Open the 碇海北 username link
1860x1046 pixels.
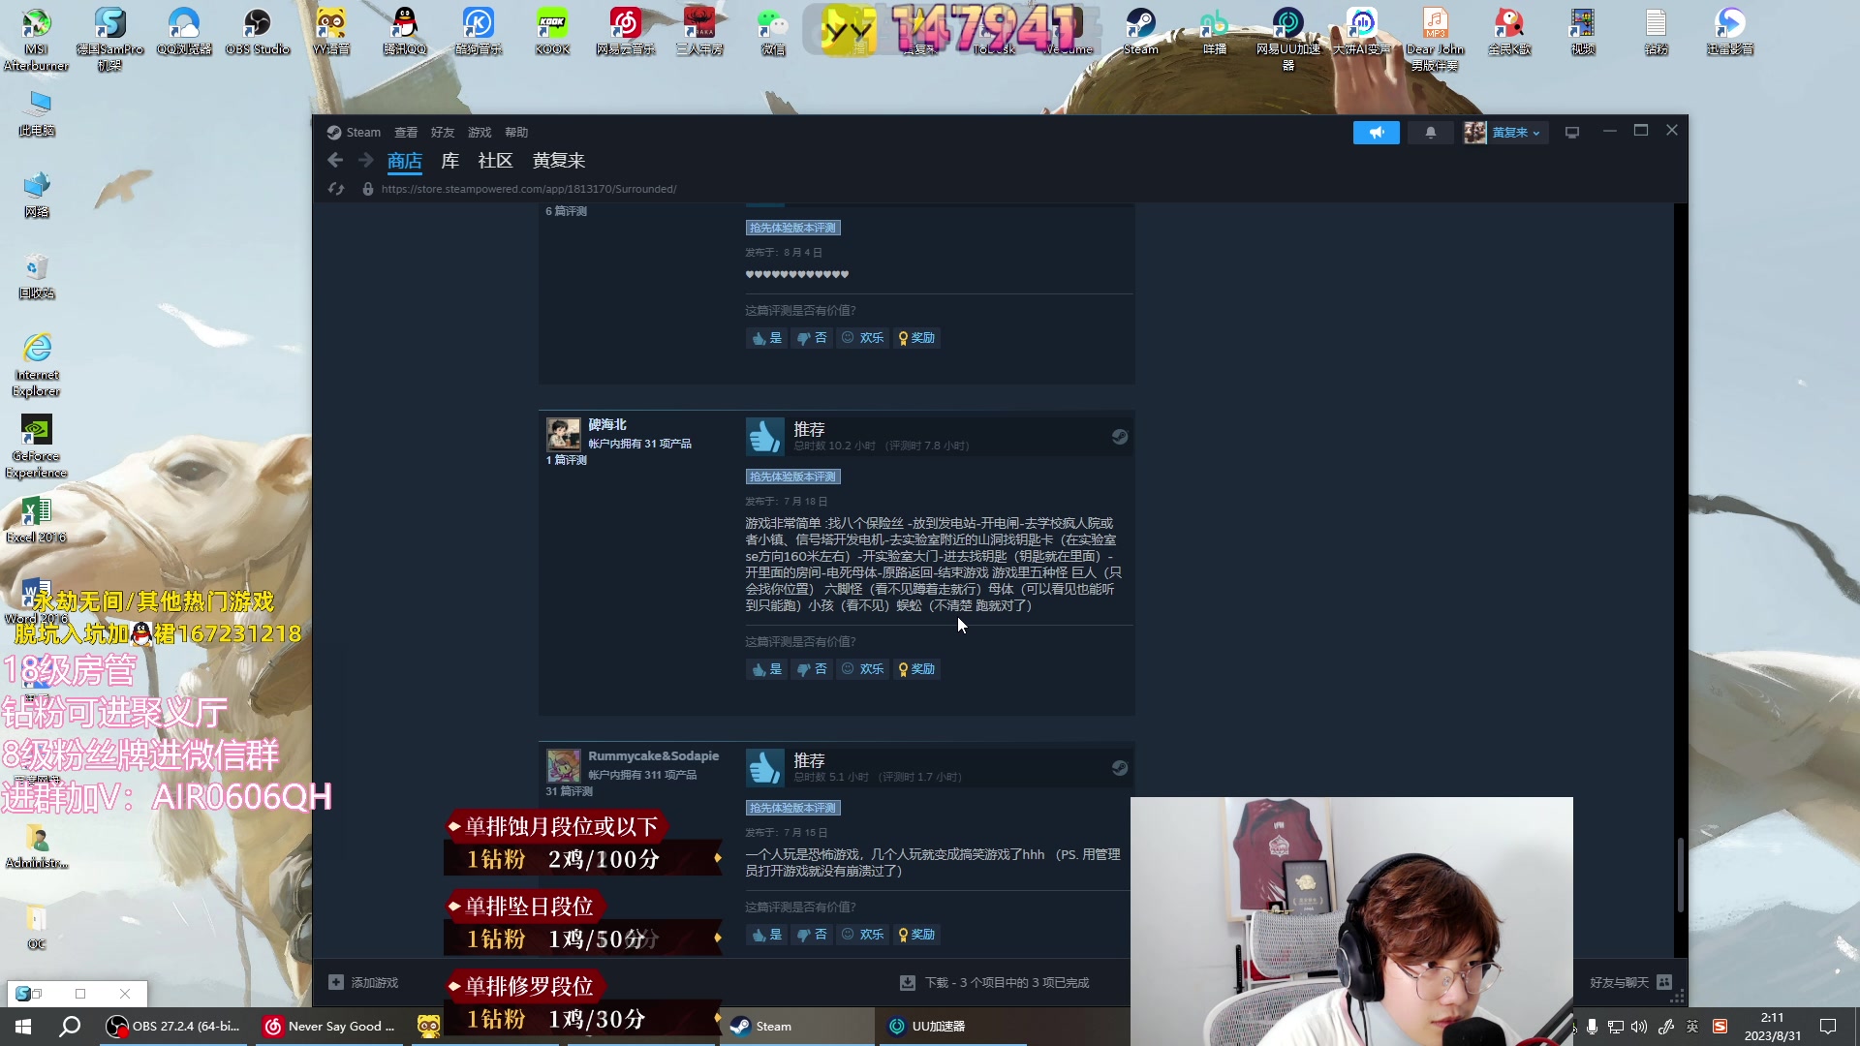[x=607, y=425]
